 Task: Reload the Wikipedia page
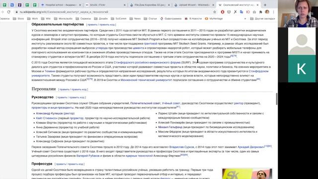(9, 12)
